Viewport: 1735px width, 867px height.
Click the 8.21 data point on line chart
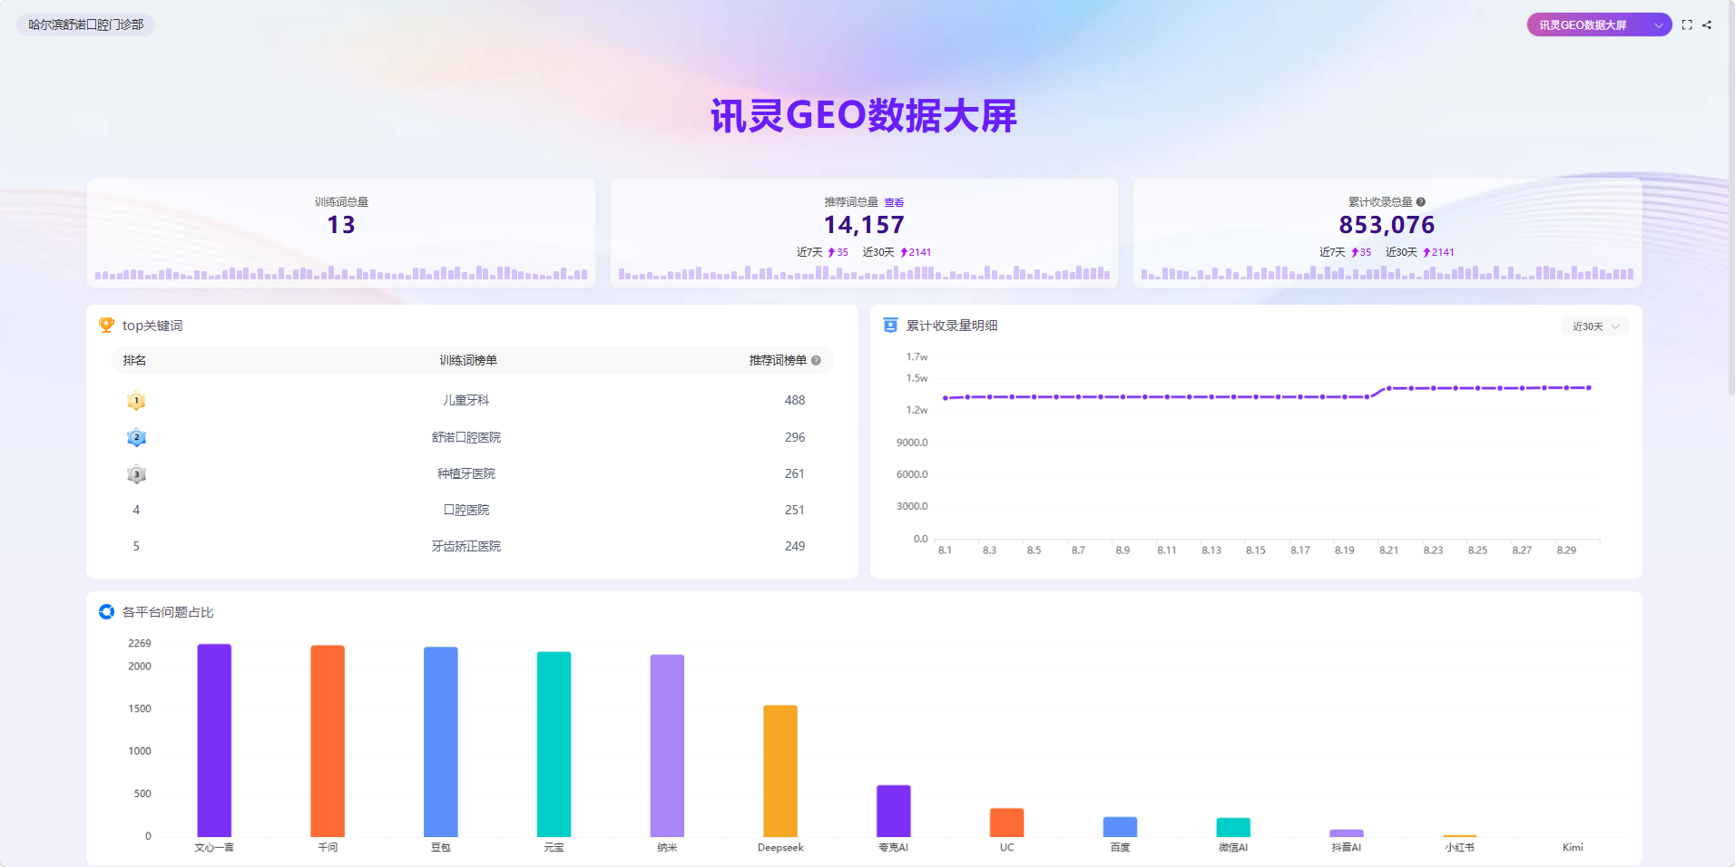1388,388
